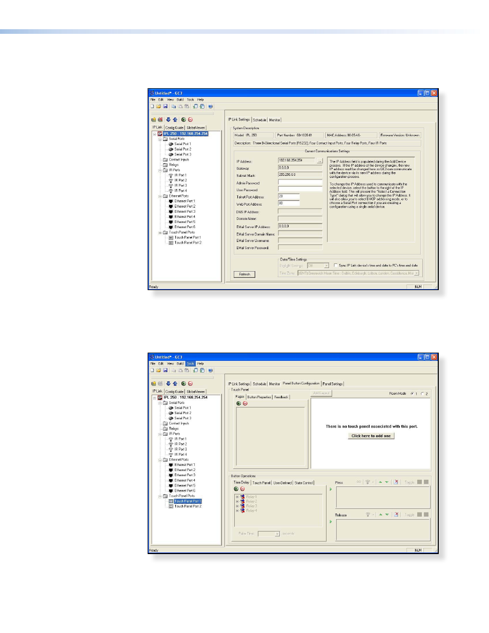Click into Telnet Port Address field
489x633 pixels.
(289, 196)
